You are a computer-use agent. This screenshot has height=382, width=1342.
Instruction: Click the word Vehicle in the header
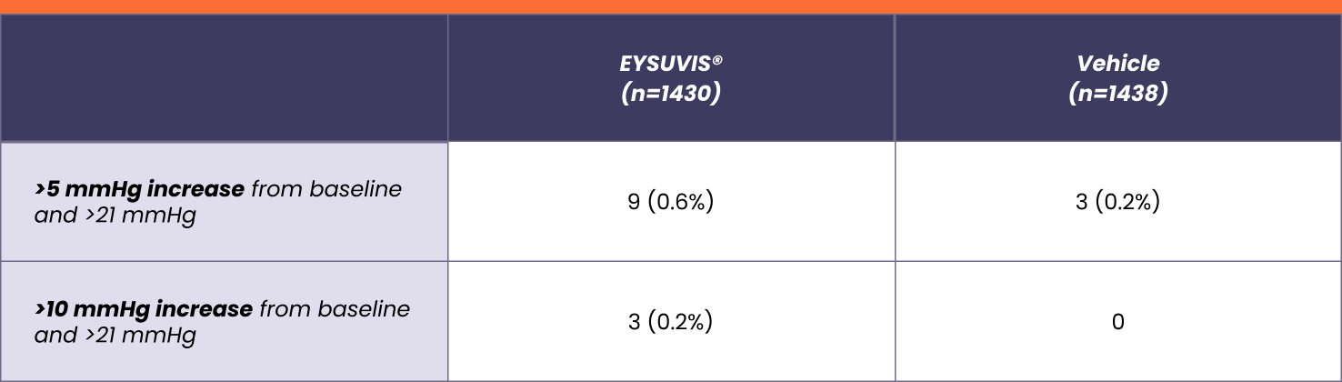(x=1118, y=64)
